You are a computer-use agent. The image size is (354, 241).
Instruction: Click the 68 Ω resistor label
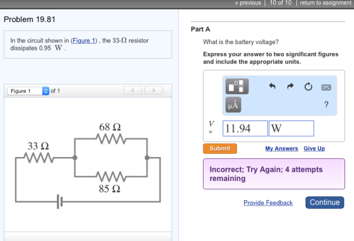110,127
